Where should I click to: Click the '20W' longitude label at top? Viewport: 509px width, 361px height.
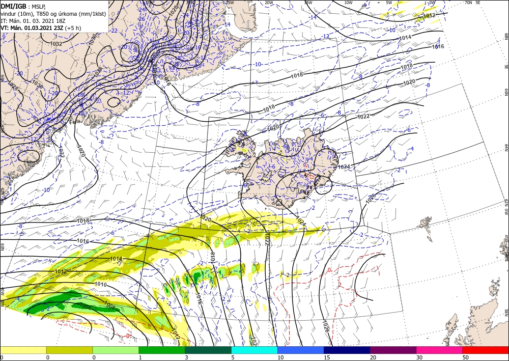coord(268,3)
